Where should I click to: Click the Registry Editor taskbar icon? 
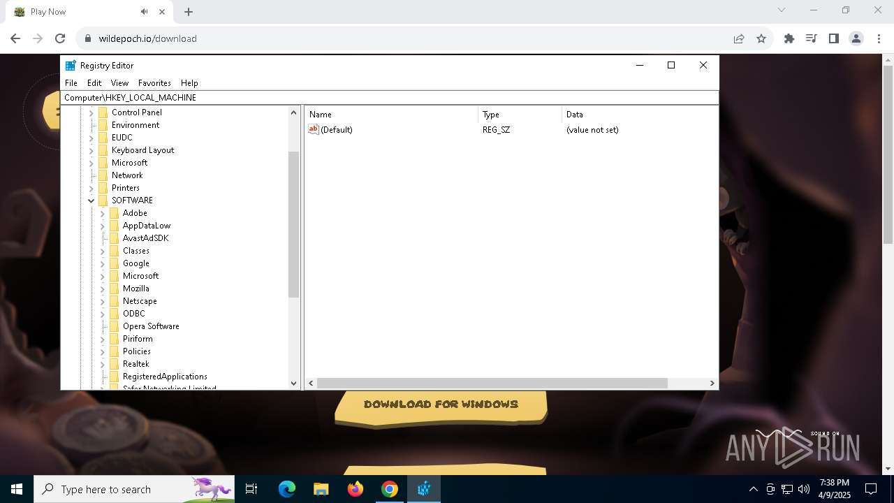coord(424,489)
